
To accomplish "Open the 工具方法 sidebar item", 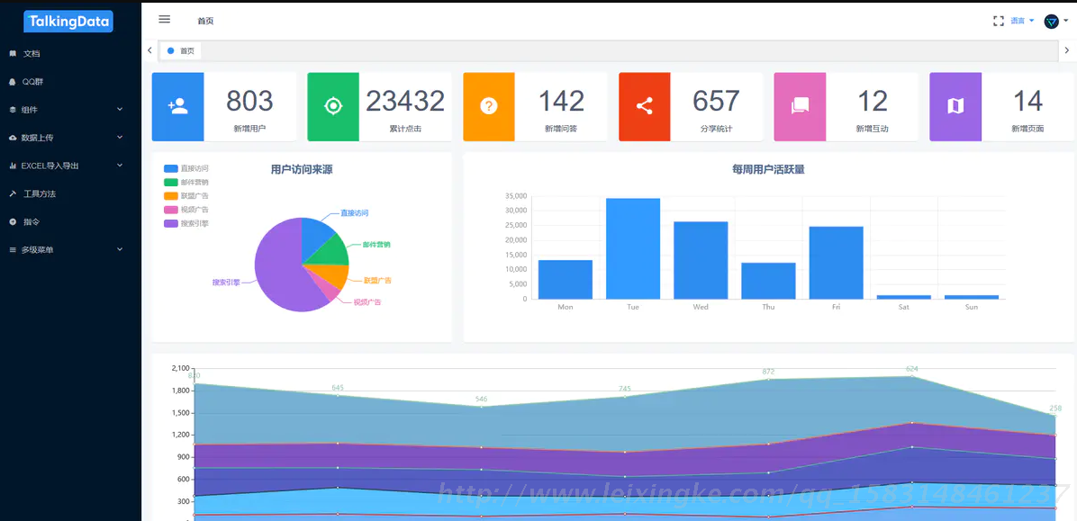I will point(39,193).
